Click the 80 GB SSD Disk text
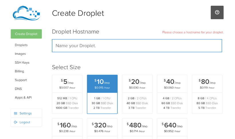This screenshot has height=139, width=235. coord(207,103)
